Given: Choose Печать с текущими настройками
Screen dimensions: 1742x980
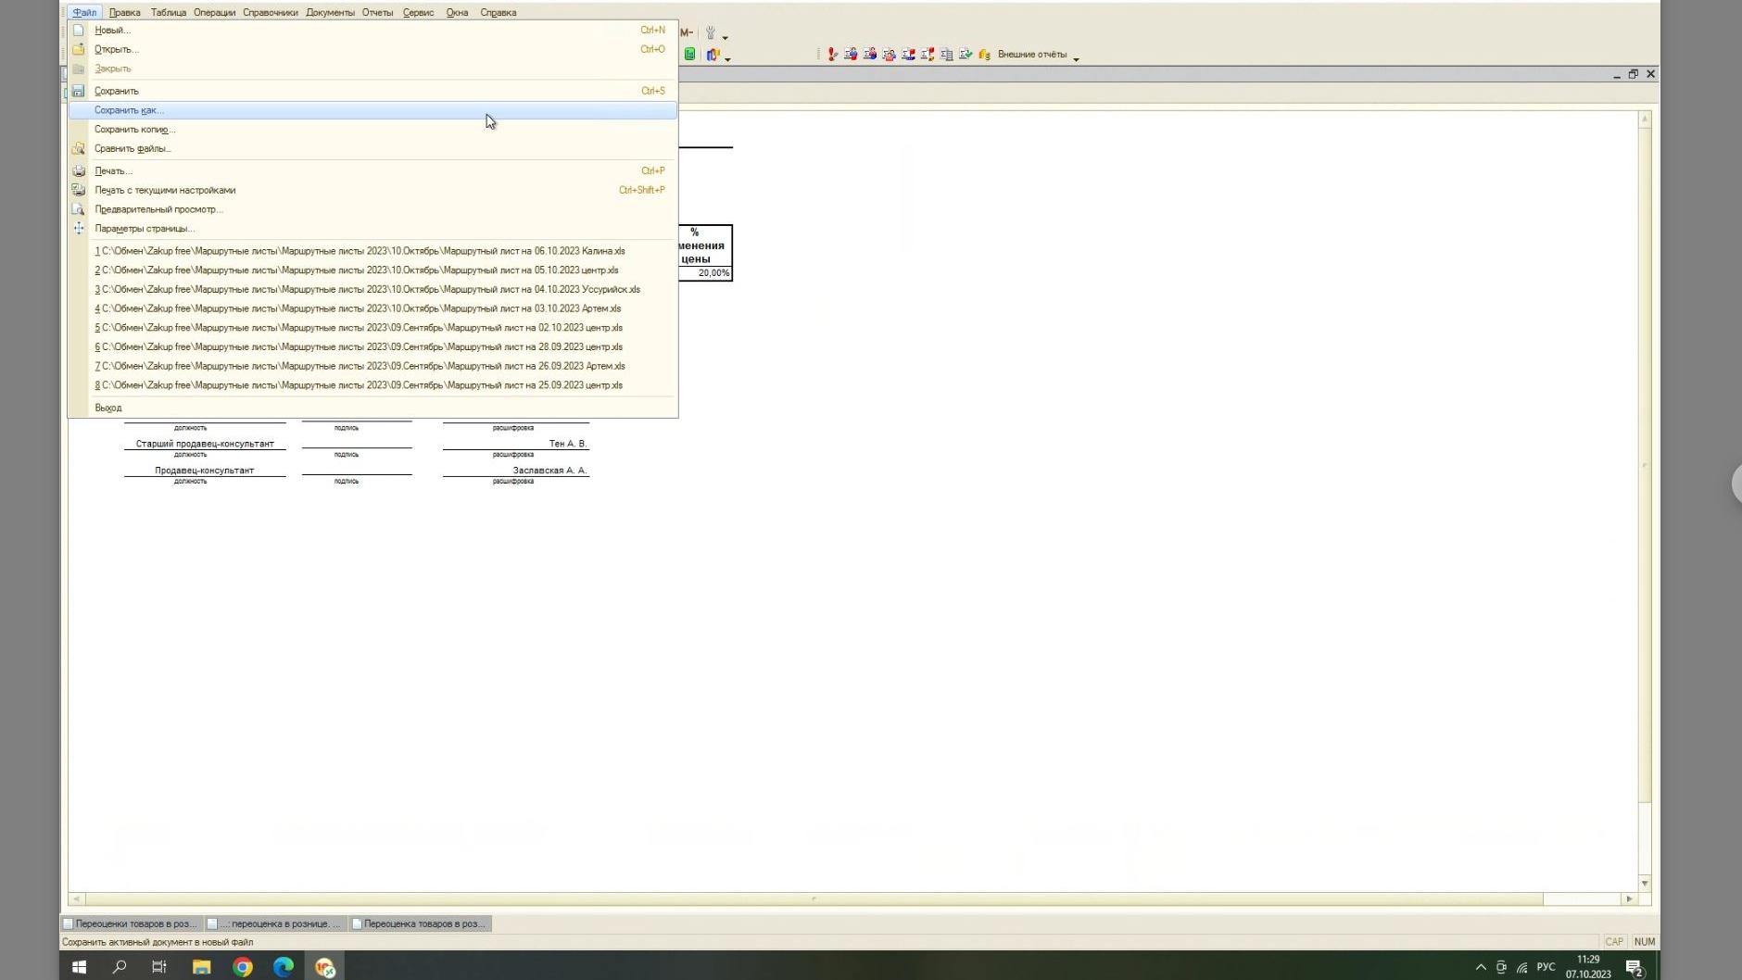Looking at the screenshot, I should [x=372, y=190].
